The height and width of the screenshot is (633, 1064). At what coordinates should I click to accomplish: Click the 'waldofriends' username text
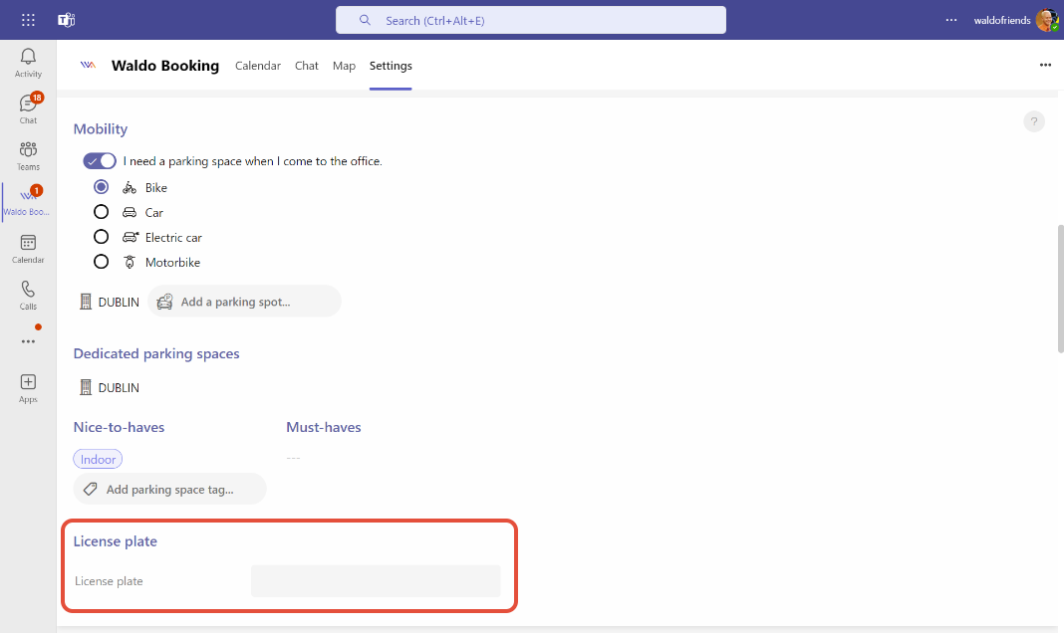pos(1002,20)
